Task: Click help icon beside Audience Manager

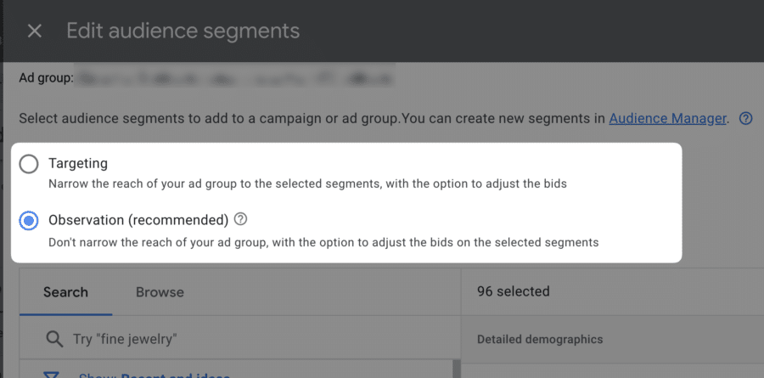Action: 745,119
